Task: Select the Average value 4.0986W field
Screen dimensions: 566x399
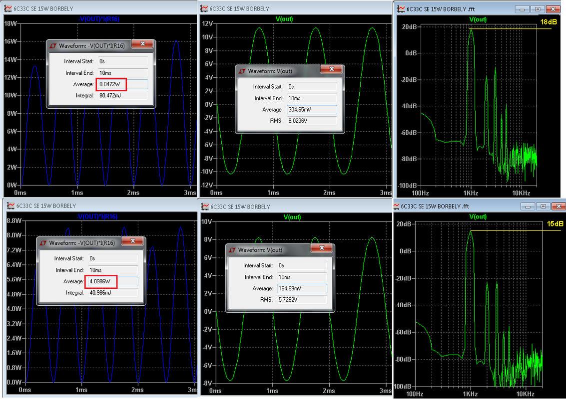Action: (113, 281)
